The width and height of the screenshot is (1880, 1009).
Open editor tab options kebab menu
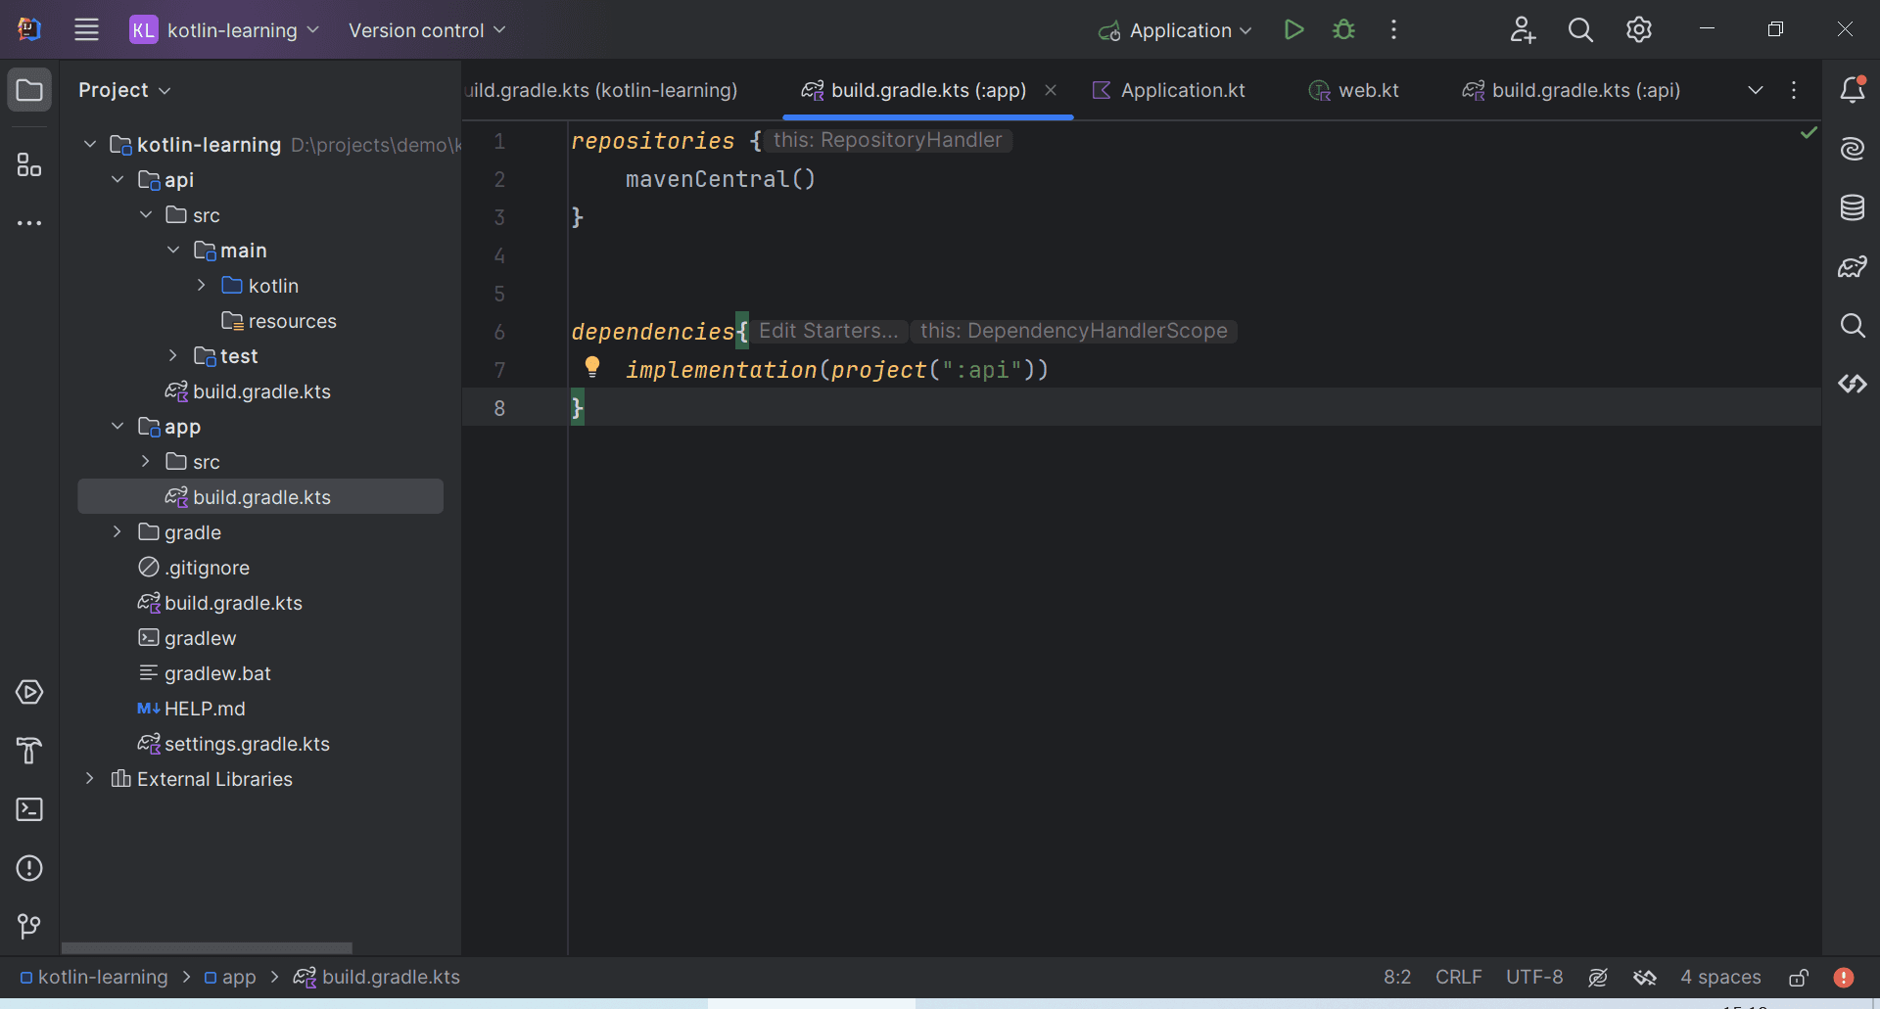pos(1794,90)
